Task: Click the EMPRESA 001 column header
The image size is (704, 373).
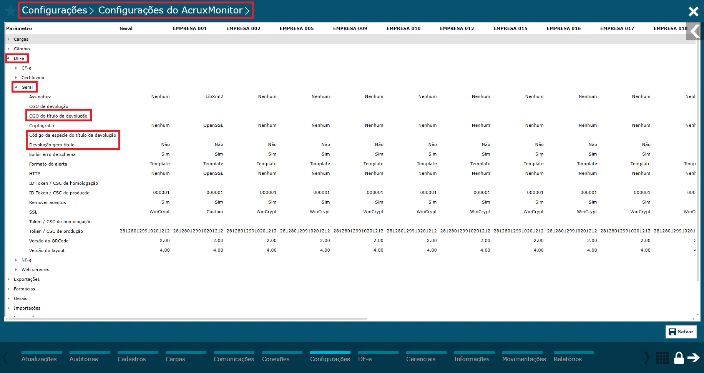Action: pos(190,28)
